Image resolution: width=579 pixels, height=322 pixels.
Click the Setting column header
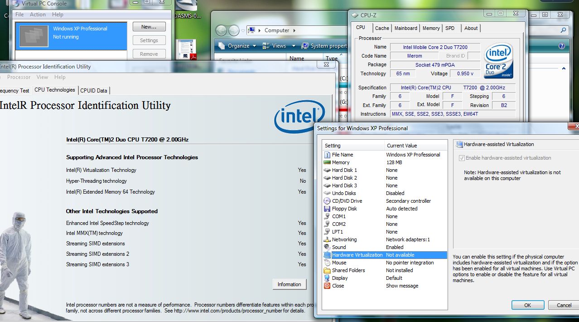point(353,146)
